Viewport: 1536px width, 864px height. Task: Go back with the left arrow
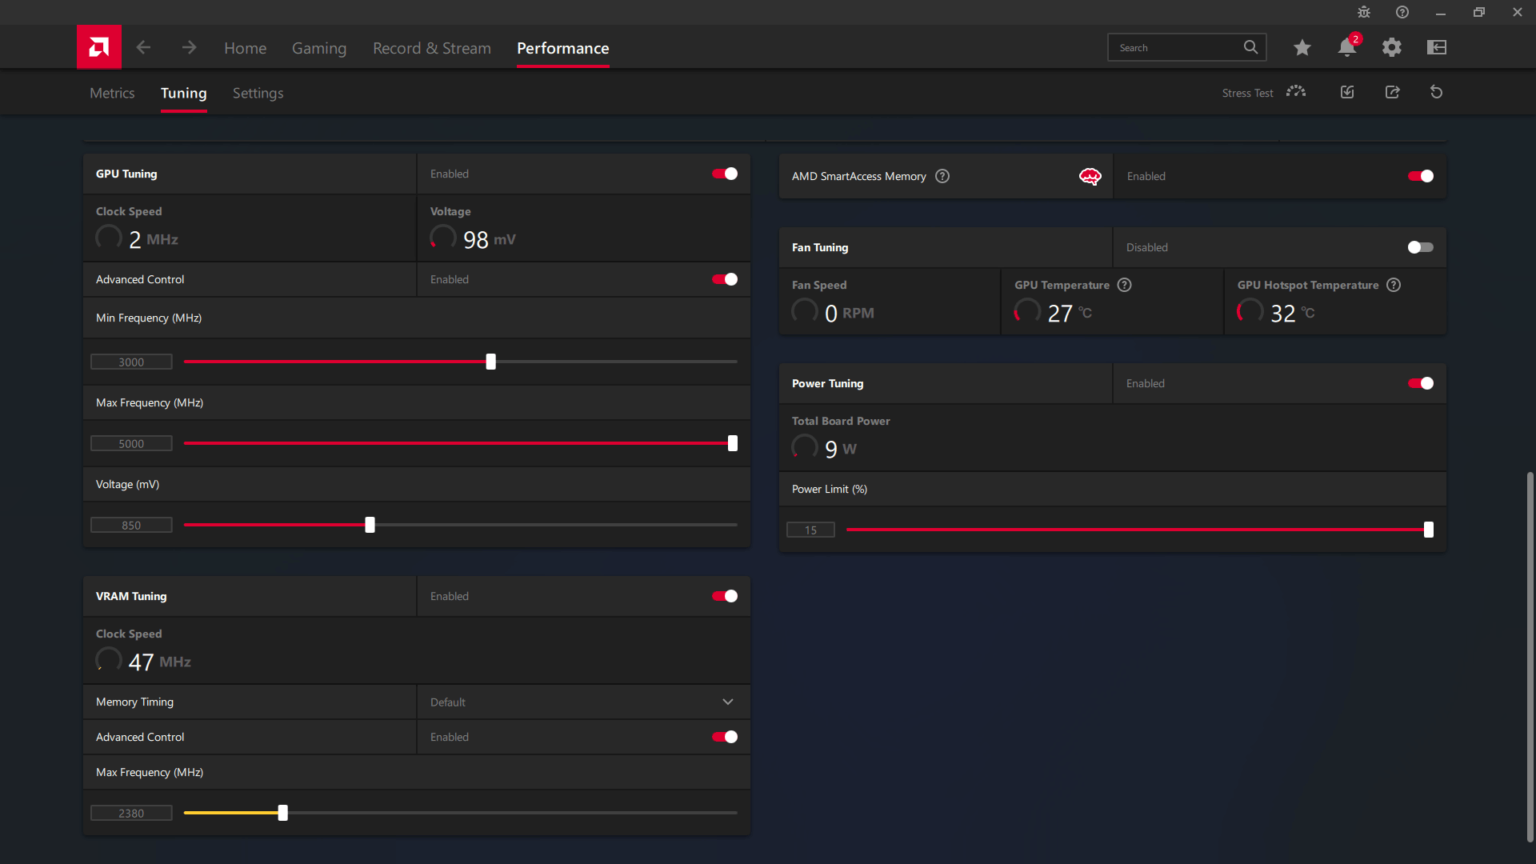(143, 47)
